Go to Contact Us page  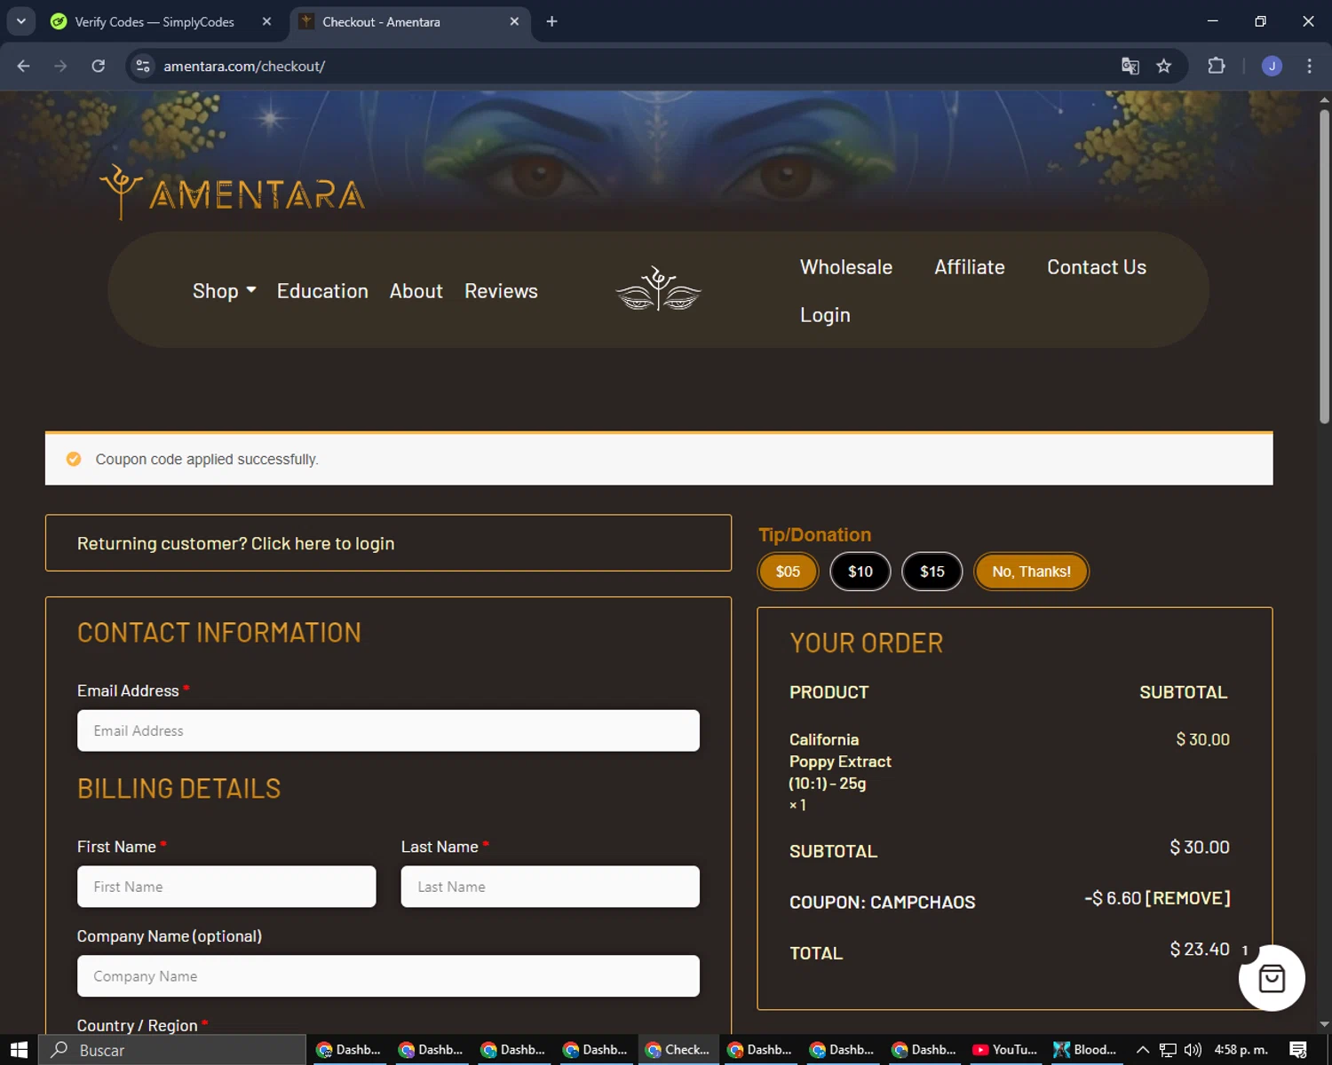tap(1097, 267)
